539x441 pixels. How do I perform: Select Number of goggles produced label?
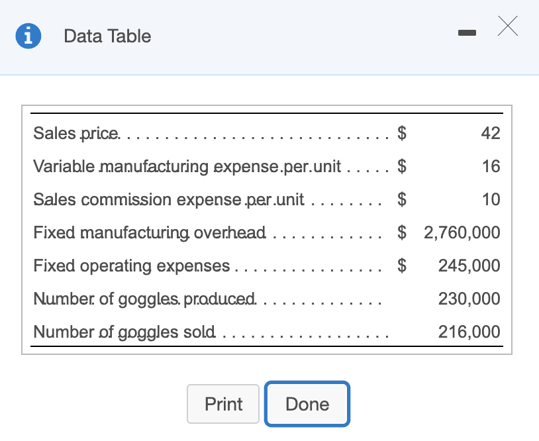[144, 299]
